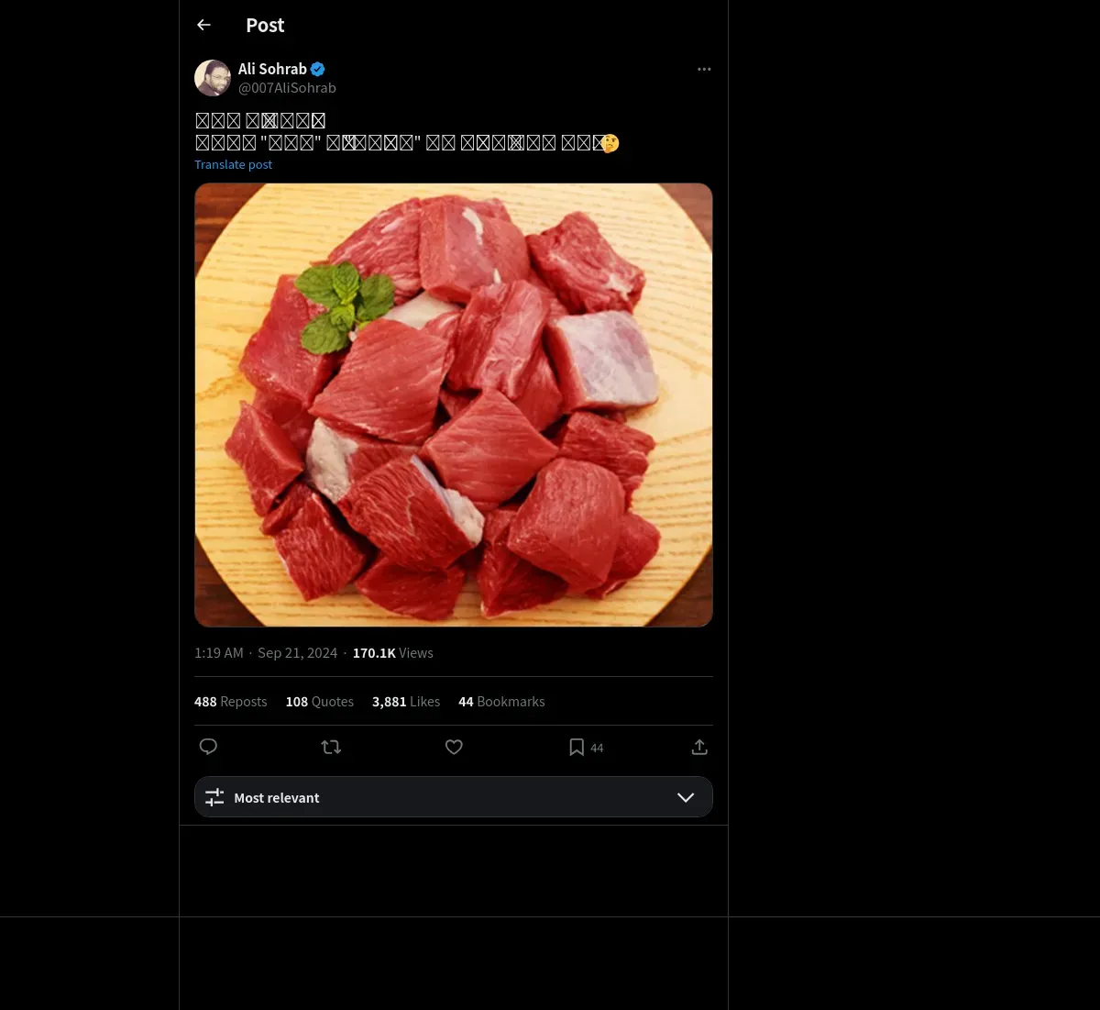
Task: Expand the Most relevant sort dropdown
Action: coord(453,797)
